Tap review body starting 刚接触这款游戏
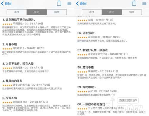149x116 pixels. tap(36, 31)
